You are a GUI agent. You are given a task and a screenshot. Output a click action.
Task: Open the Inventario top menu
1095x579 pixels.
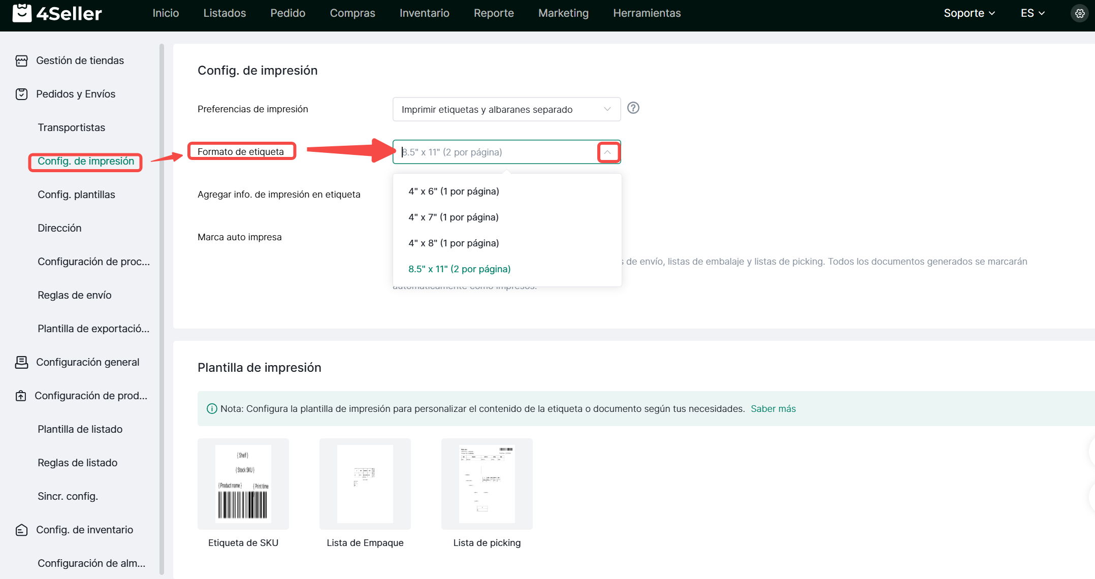[424, 13]
